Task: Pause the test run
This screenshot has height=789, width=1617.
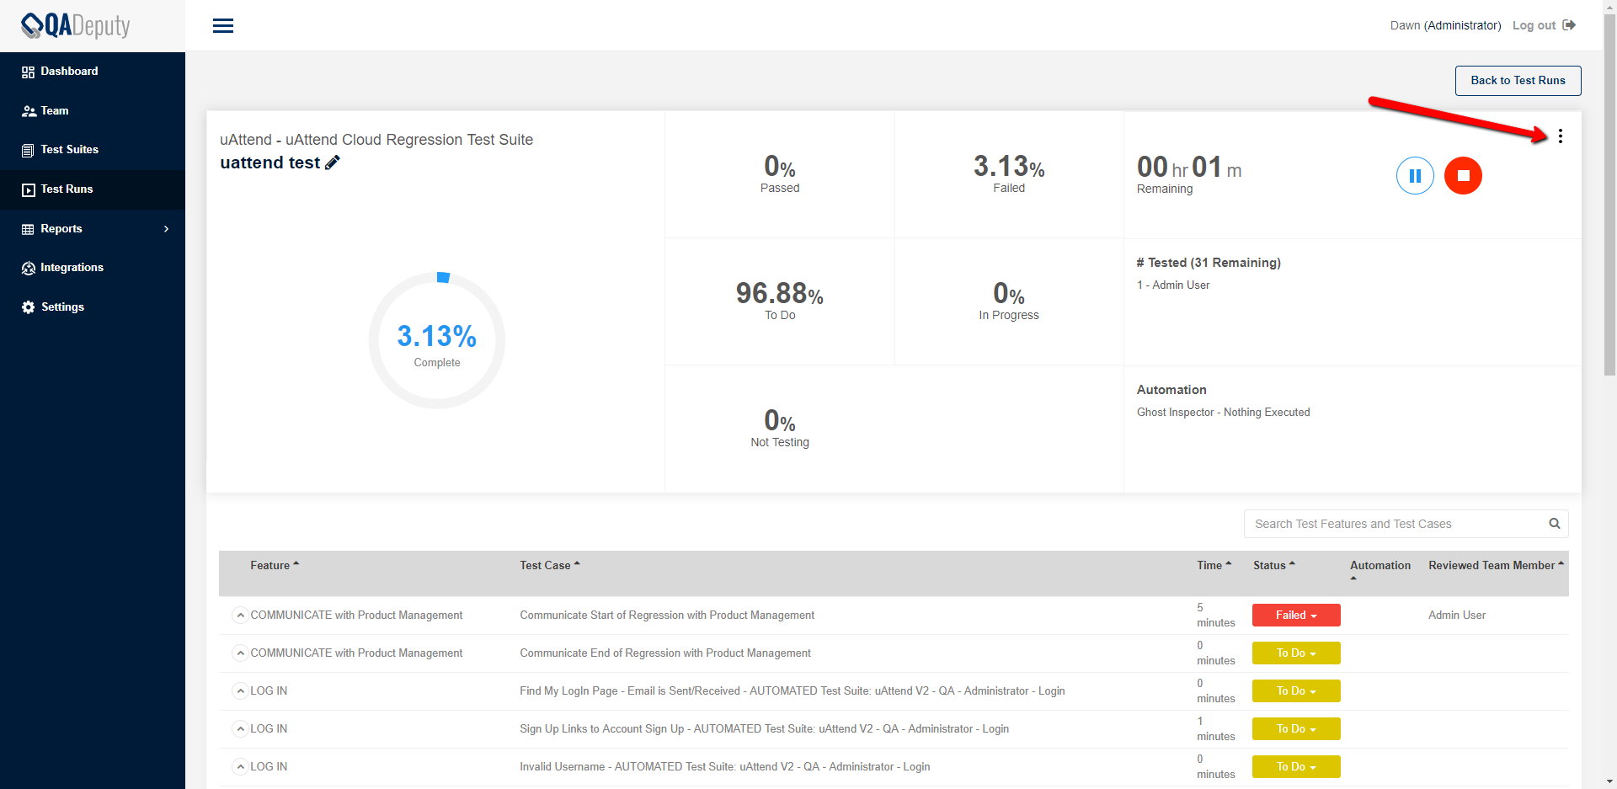Action: [1415, 176]
